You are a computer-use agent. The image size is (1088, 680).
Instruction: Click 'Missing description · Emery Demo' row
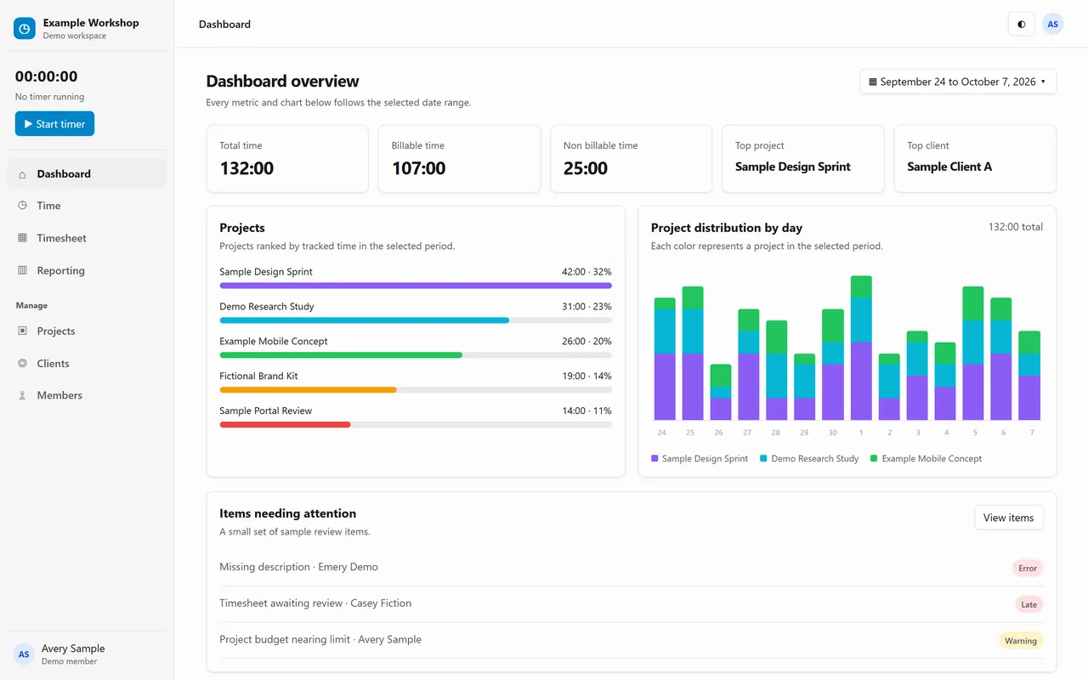[x=631, y=568]
